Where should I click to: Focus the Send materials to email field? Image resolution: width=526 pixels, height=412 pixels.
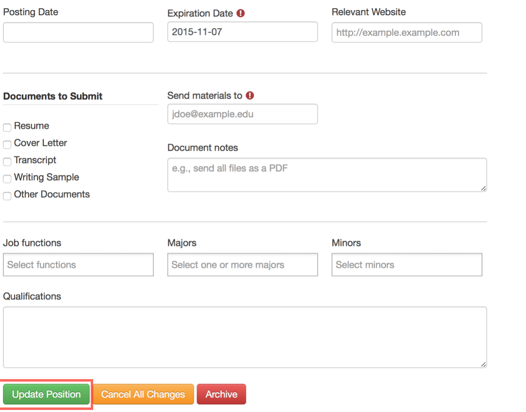click(242, 114)
